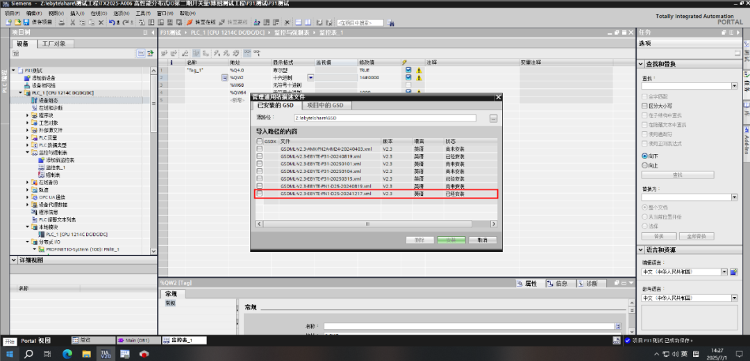Collapse the 查找和替换 section
750x361 pixels.
point(641,65)
